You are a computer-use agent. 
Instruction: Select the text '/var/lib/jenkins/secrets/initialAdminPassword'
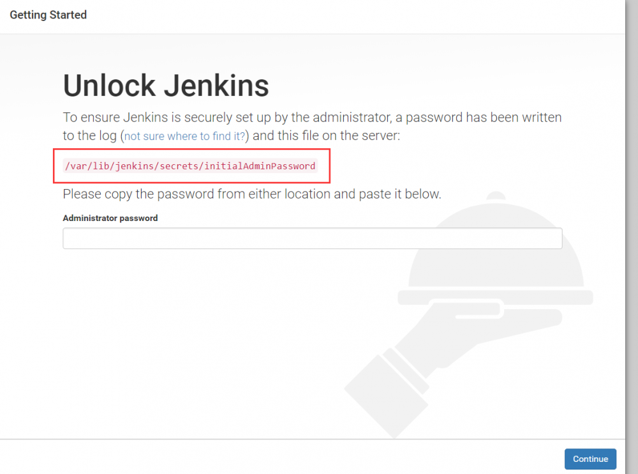coord(189,165)
